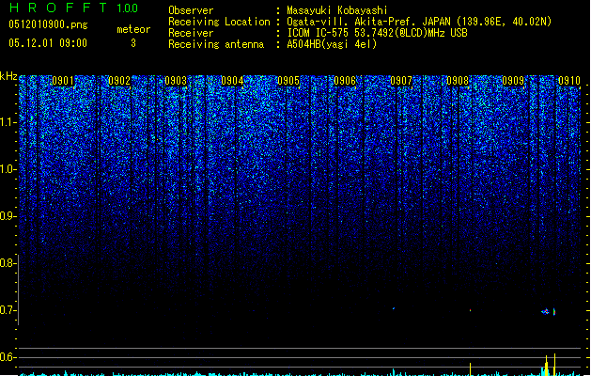591x376 pixels.
Task: Click the 0910 time marker
Action: pyautogui.click(x=569, y=81)
